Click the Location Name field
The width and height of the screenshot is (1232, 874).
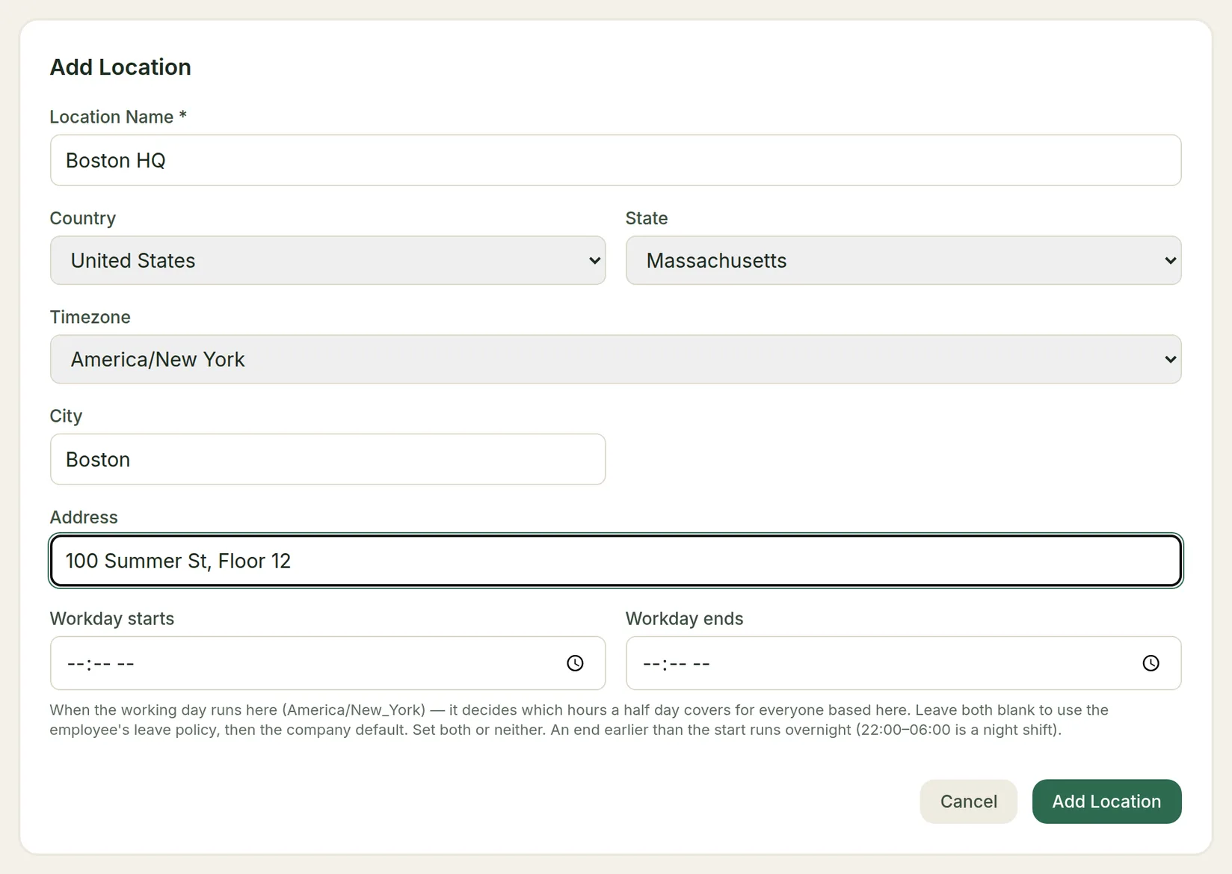(615, 160)
